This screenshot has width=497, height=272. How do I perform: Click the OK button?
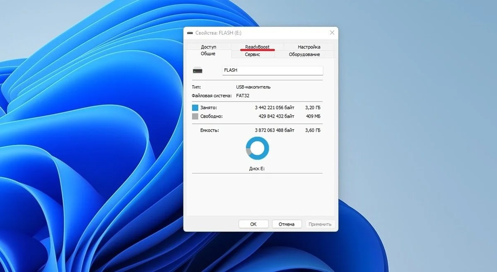coord(253,224)
